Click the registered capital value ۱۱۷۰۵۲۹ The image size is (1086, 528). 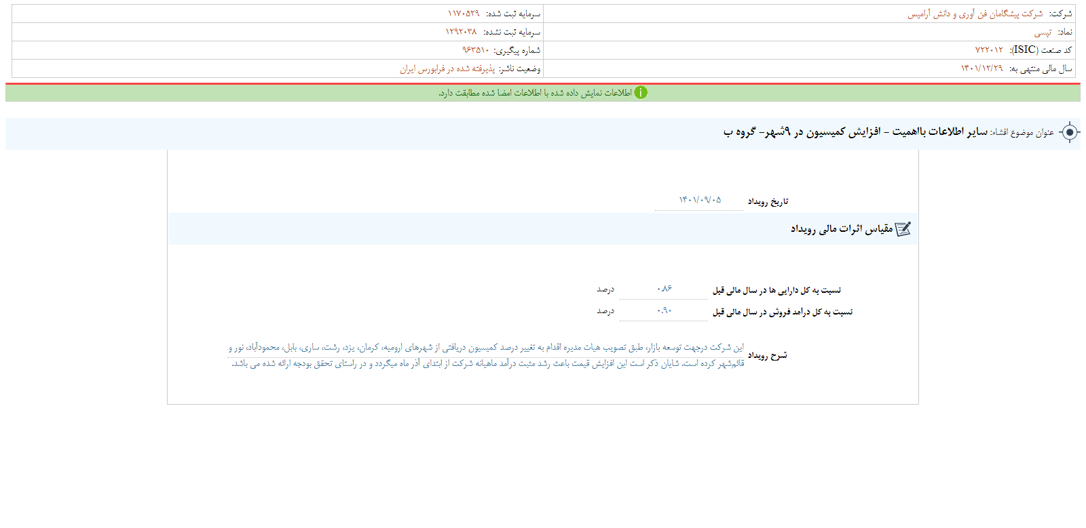click(464, 14)
